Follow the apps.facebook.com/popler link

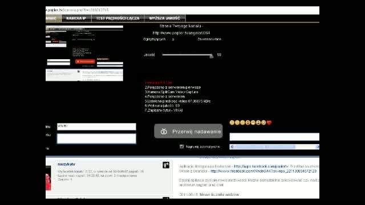261,166
